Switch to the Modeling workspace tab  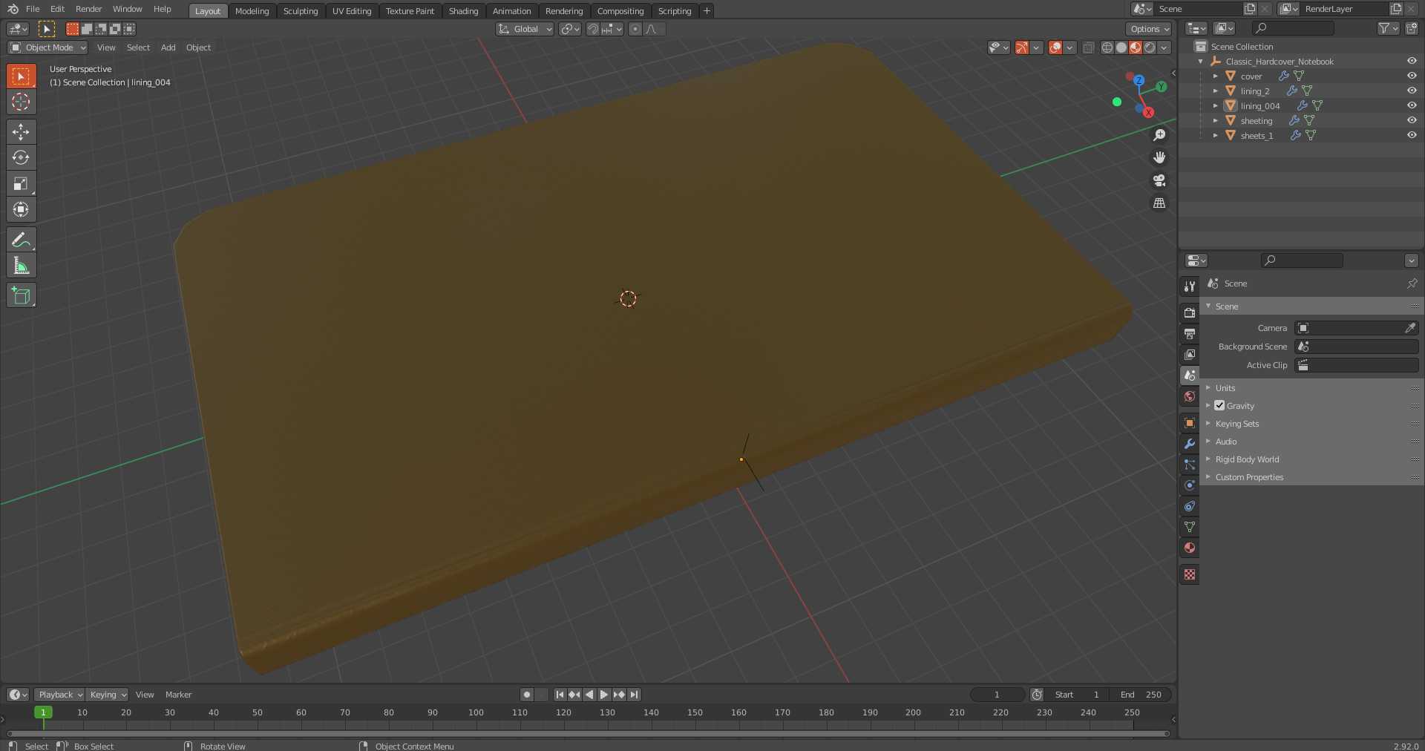[252, 11]
